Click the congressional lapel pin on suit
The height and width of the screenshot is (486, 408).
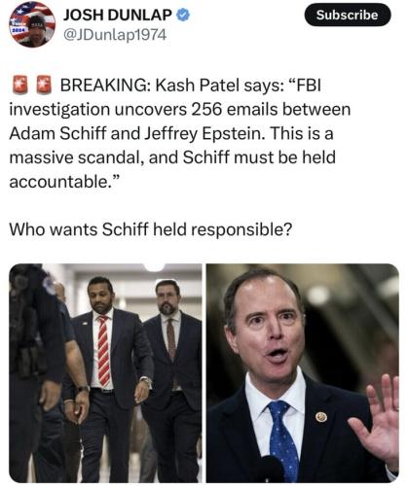pyautogui.click(x=321, y=417)
